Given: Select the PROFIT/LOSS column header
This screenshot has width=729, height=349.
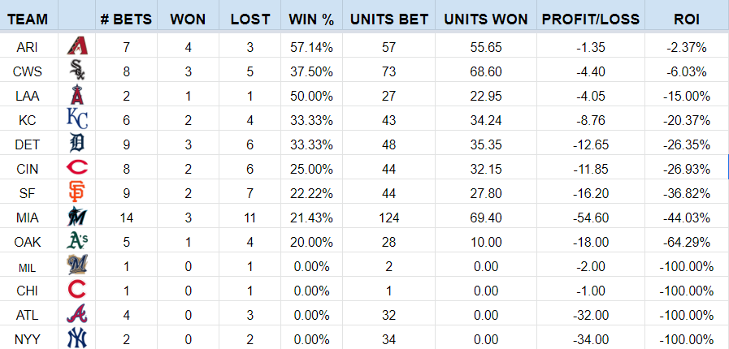Looking at the screenshot, I should 591,19.
